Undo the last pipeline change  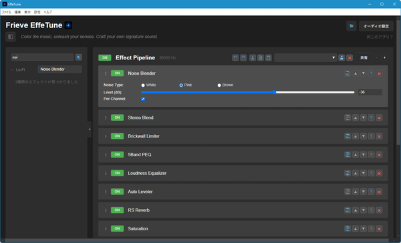point(235,58)
